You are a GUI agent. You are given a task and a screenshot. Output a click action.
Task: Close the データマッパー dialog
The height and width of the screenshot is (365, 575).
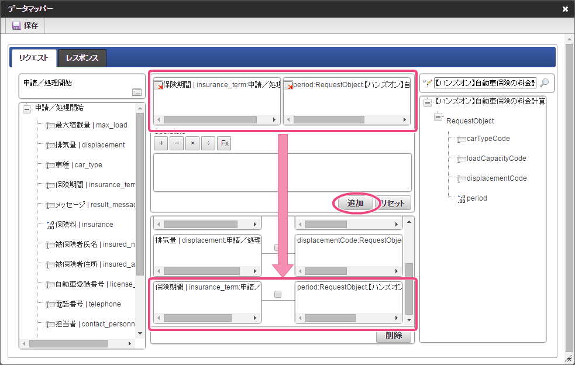click(x=565, y=9)
